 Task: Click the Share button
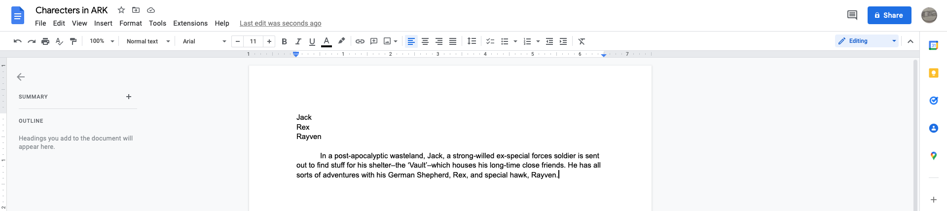click(x=889, y=15)
